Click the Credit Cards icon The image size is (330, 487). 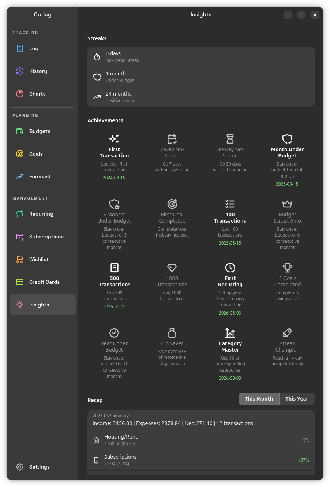point(20,282)
